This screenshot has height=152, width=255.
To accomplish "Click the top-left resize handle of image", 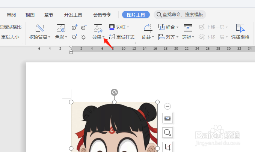I will (x=71, y=102).
